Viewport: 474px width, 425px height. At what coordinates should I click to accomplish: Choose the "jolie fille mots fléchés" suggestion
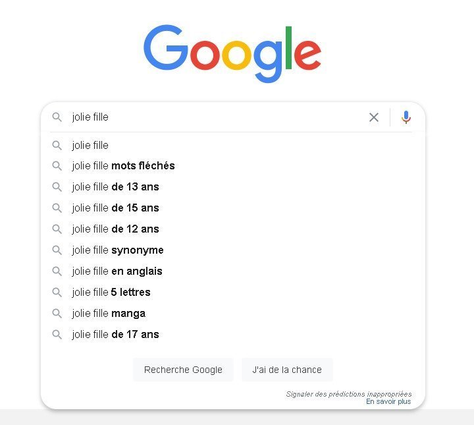(x=123, y=166)
